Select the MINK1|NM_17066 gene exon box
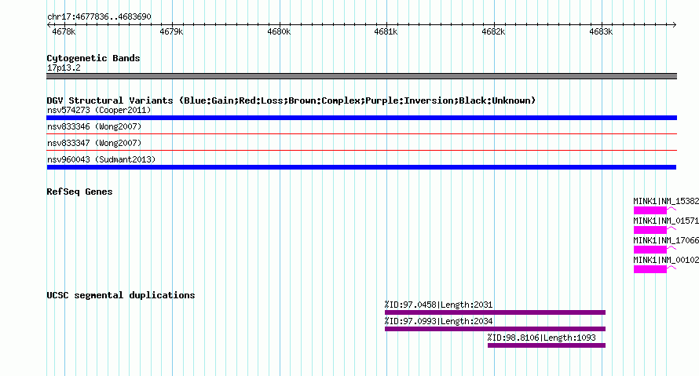Viewport: 699px width, 376px height. pos(650,250)
